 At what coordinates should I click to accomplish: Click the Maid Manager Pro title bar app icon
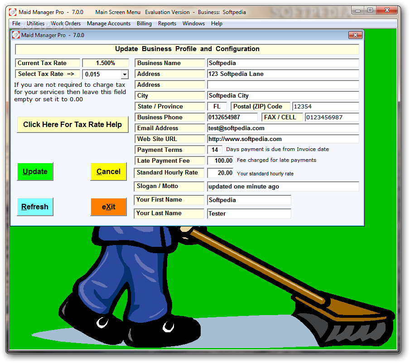point(13,12)
